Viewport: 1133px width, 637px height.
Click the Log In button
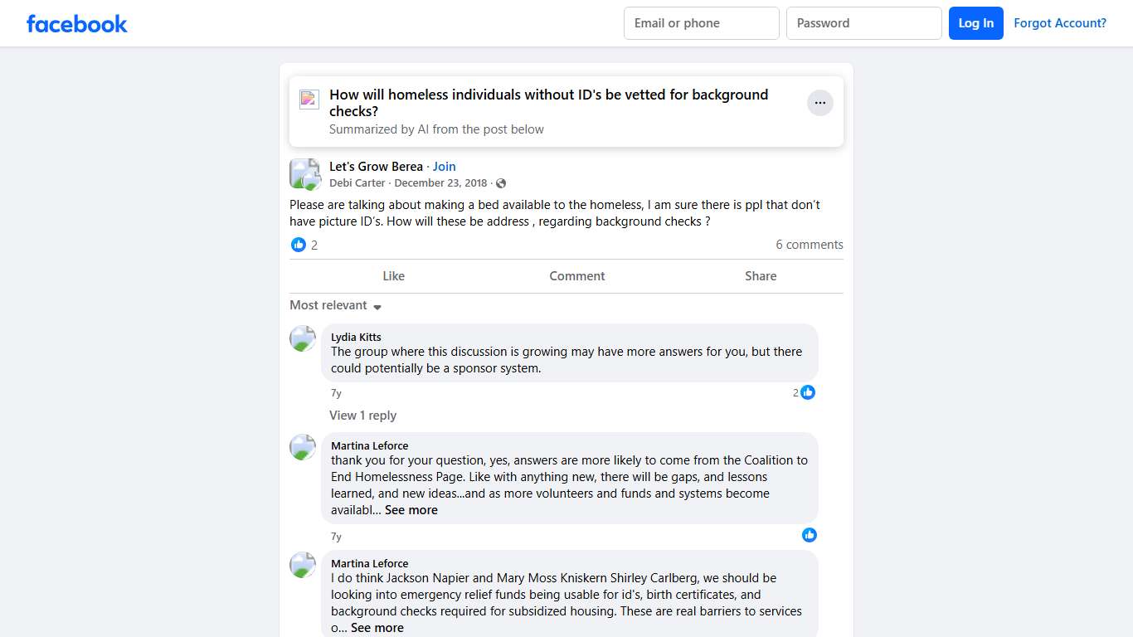(975, 23)
